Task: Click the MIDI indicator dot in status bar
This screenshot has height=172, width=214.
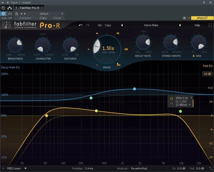Action: point(3,168)
